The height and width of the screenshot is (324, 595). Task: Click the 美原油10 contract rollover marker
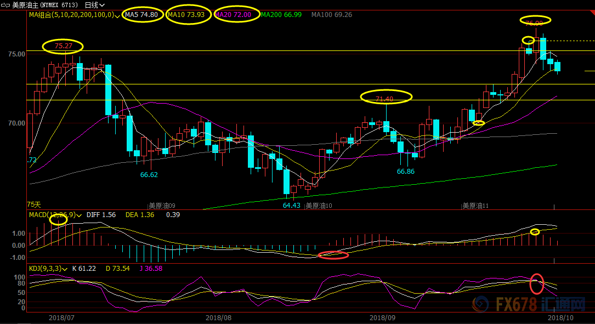[x=319, y=206]
